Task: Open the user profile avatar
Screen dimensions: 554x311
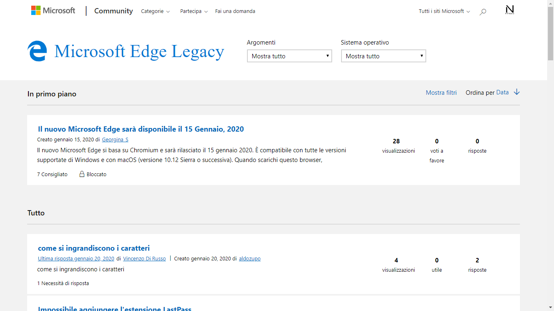Action: (x=510, y=10)
